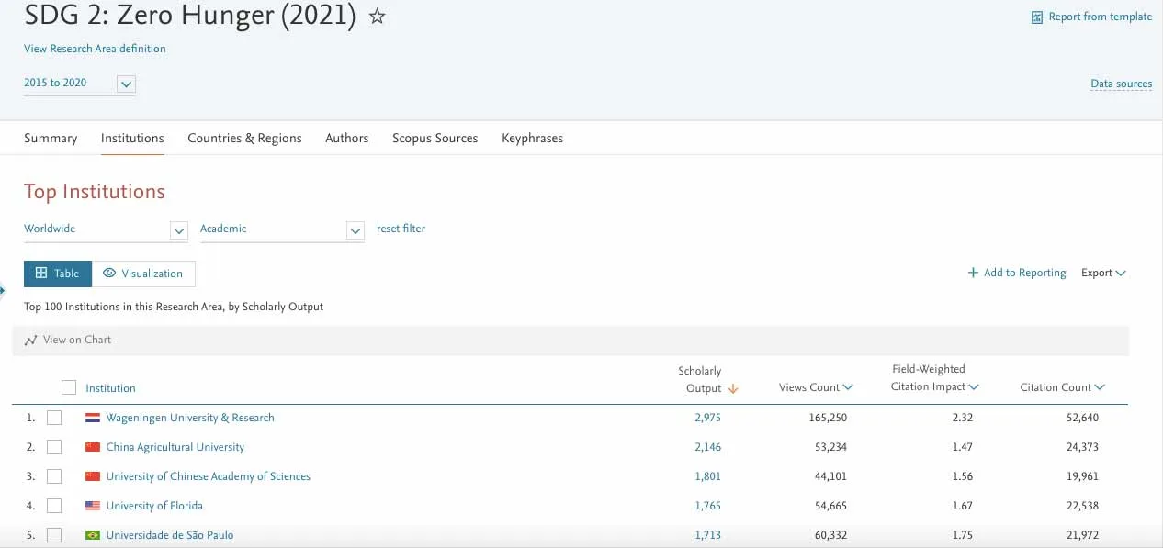Open scholarly output value 1,801
The width and height of the screenshot is (1163, 548).
point(708,476)
